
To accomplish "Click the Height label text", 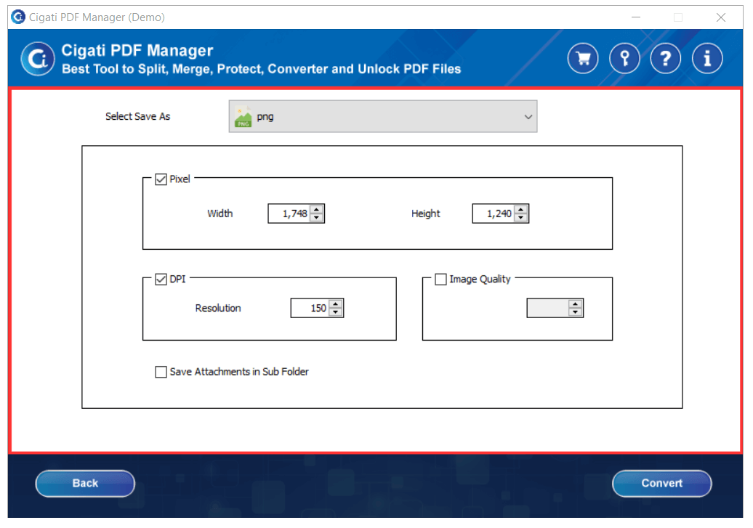I will [425, 214].
